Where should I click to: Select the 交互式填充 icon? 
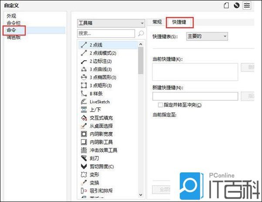click(84, 118)
